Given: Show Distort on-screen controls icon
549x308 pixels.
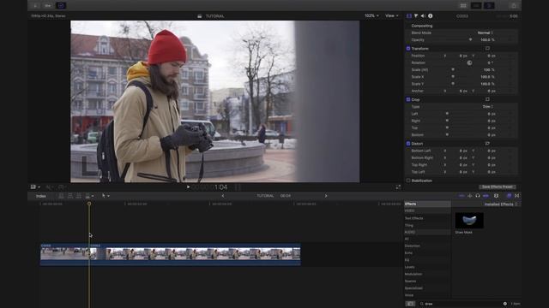Looking at the screenshot, I should (x=487, y=144).
